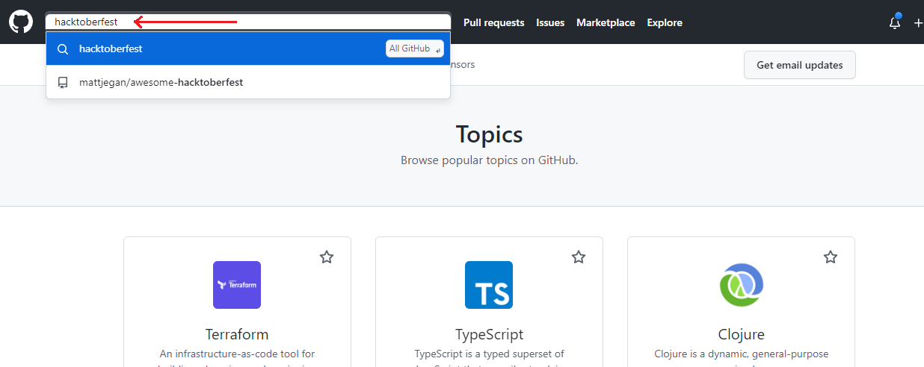The image size is (924, 367).
Task: Open Issues in the header
Action: [x=550, y=22]
